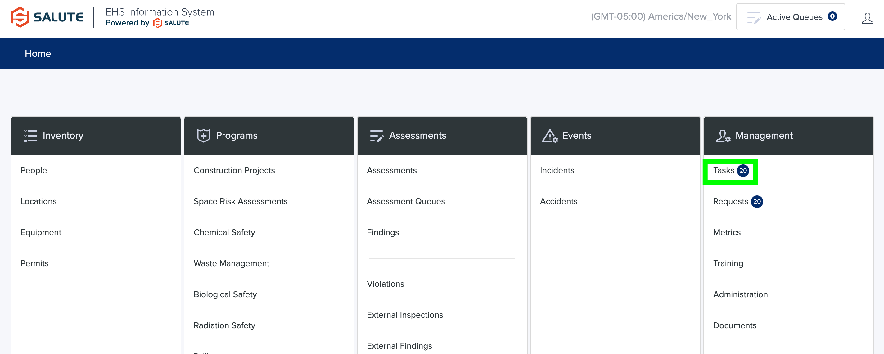Click the Management person-gear icon
The width and height of the screenshot is (884, 354).
point(723,136)
